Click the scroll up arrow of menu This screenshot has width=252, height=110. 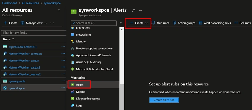coord(122,29)
